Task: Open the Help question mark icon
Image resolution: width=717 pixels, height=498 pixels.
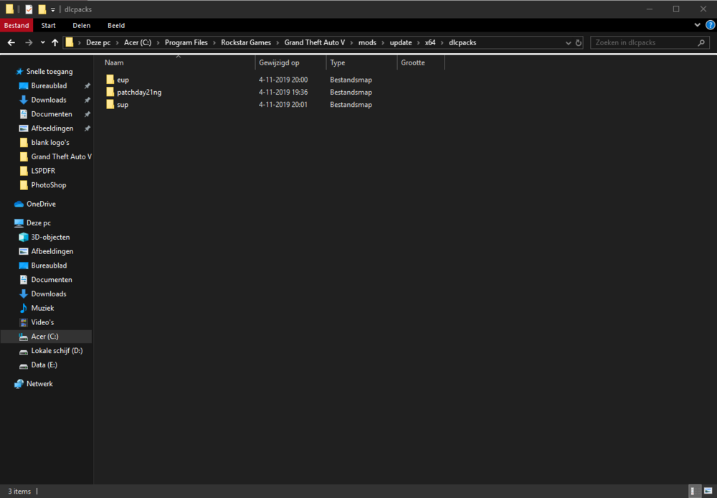Action: (x=710, y=25)
